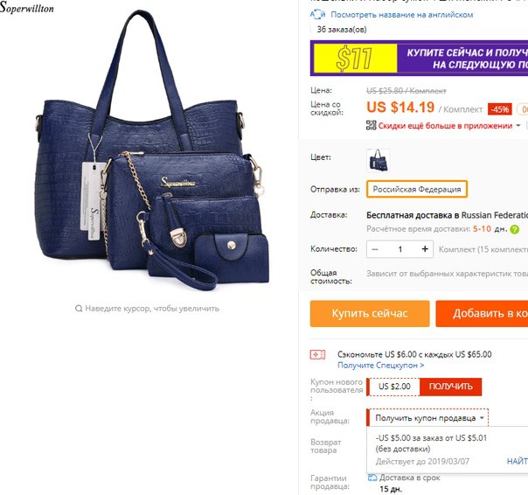Expand the app discounts dropdown arrow
The width and height of the screenshot is (528, 495).
(x=518, y=126)
